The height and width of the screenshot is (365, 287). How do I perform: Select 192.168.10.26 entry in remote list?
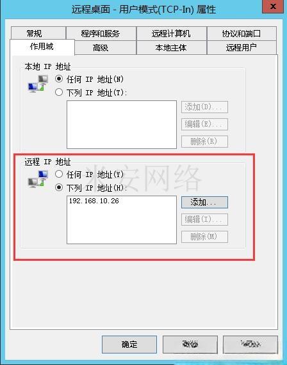94,201
